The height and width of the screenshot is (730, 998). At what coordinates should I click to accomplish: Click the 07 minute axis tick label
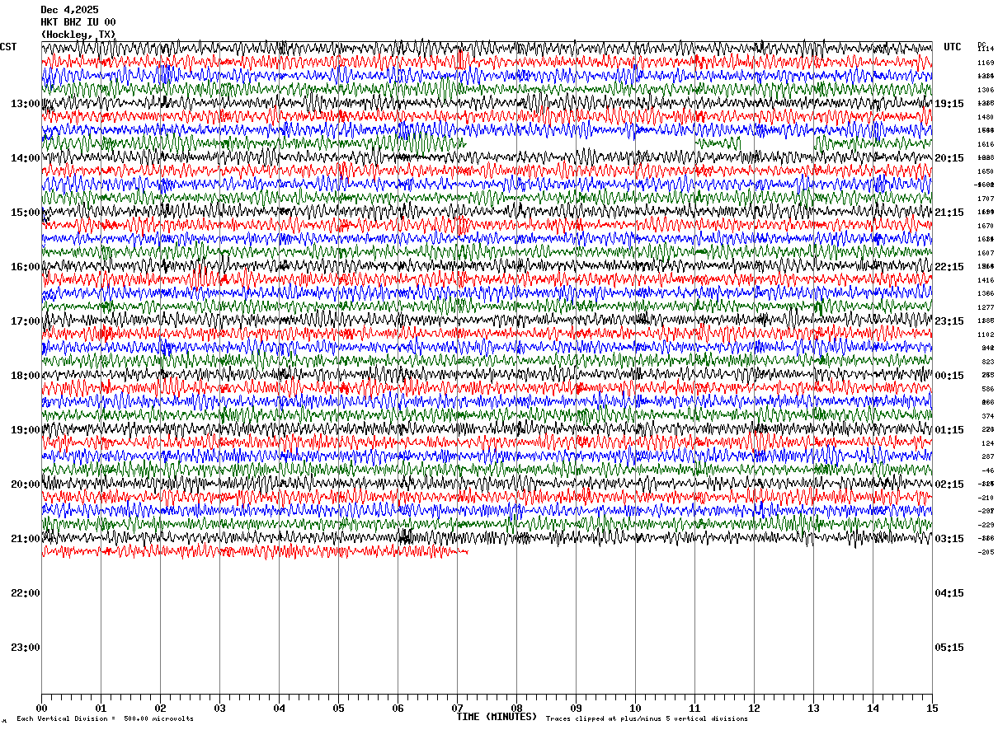(x=457, y=708)
